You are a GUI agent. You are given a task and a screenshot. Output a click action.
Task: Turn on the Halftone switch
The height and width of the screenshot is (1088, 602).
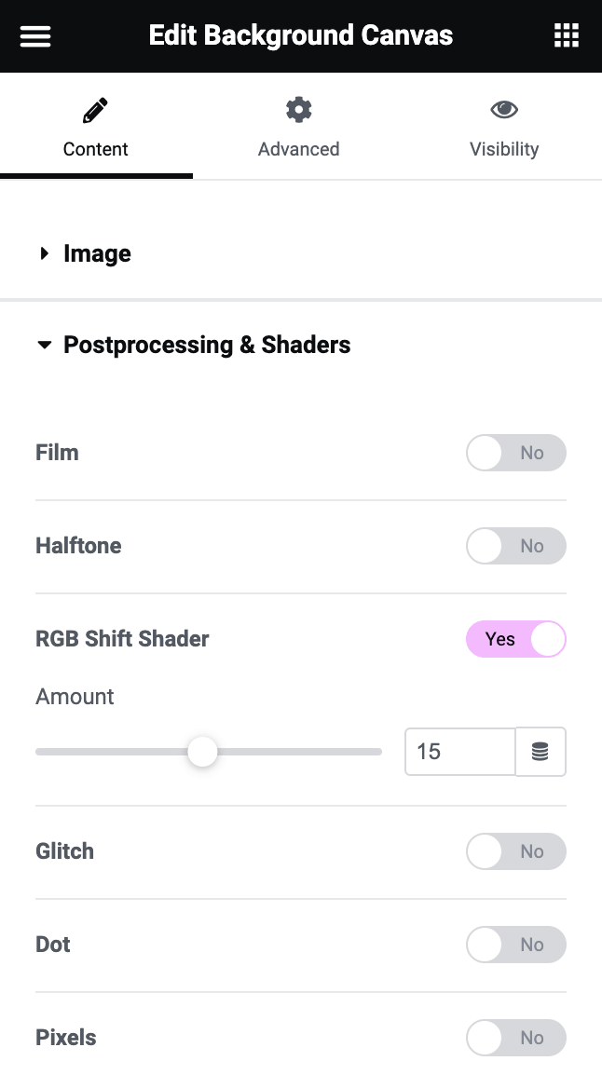coord(515,546)
